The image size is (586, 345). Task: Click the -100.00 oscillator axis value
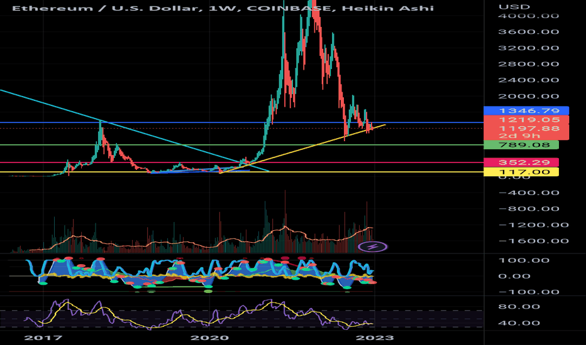point(528,292)
